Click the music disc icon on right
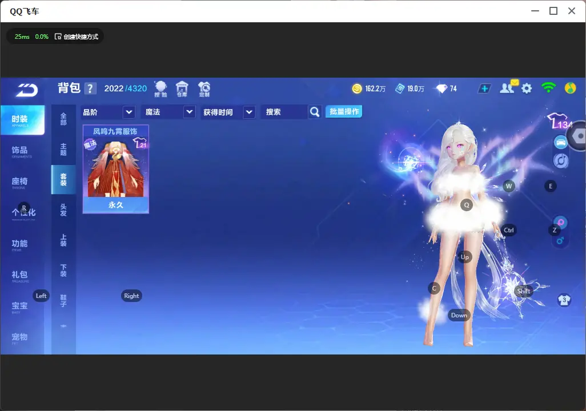This screenshot has height=411, width=586. coord(561,161)
